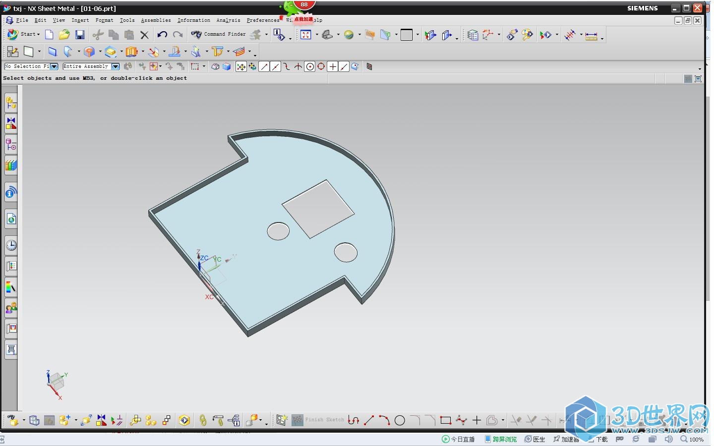Toggle the Intersection snap option
This screenshot has width=714, height=446.
pos(298,66)
